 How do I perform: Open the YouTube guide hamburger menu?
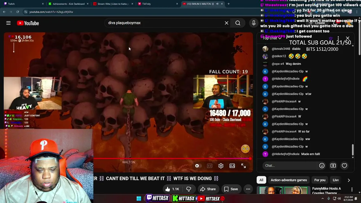8,23
